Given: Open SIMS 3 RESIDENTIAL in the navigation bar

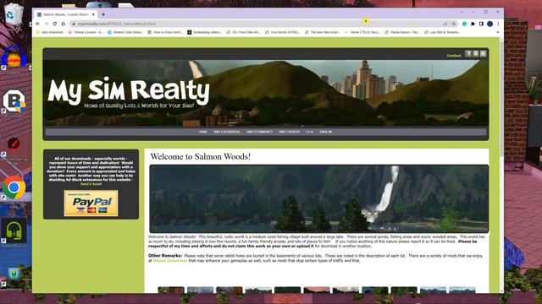Looking at the screenshot, I should pyautogui.click(x=227, y=132).
